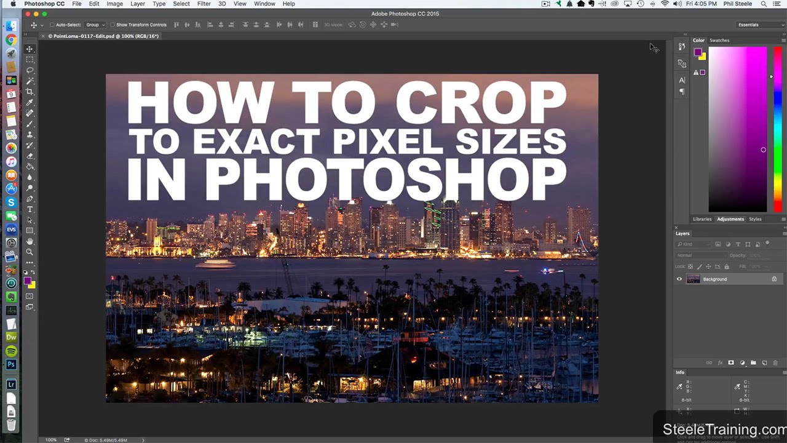
Task: Enable Show Transform Controls checkbox
Action: pos(113,25)
